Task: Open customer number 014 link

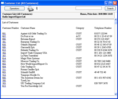Action: pos(4,58)
